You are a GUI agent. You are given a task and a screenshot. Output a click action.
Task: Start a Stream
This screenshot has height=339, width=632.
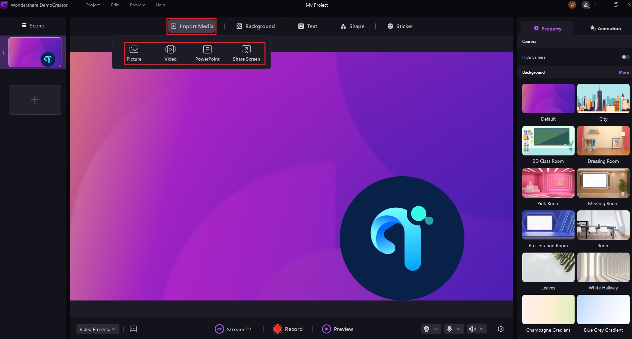(230, 329)
